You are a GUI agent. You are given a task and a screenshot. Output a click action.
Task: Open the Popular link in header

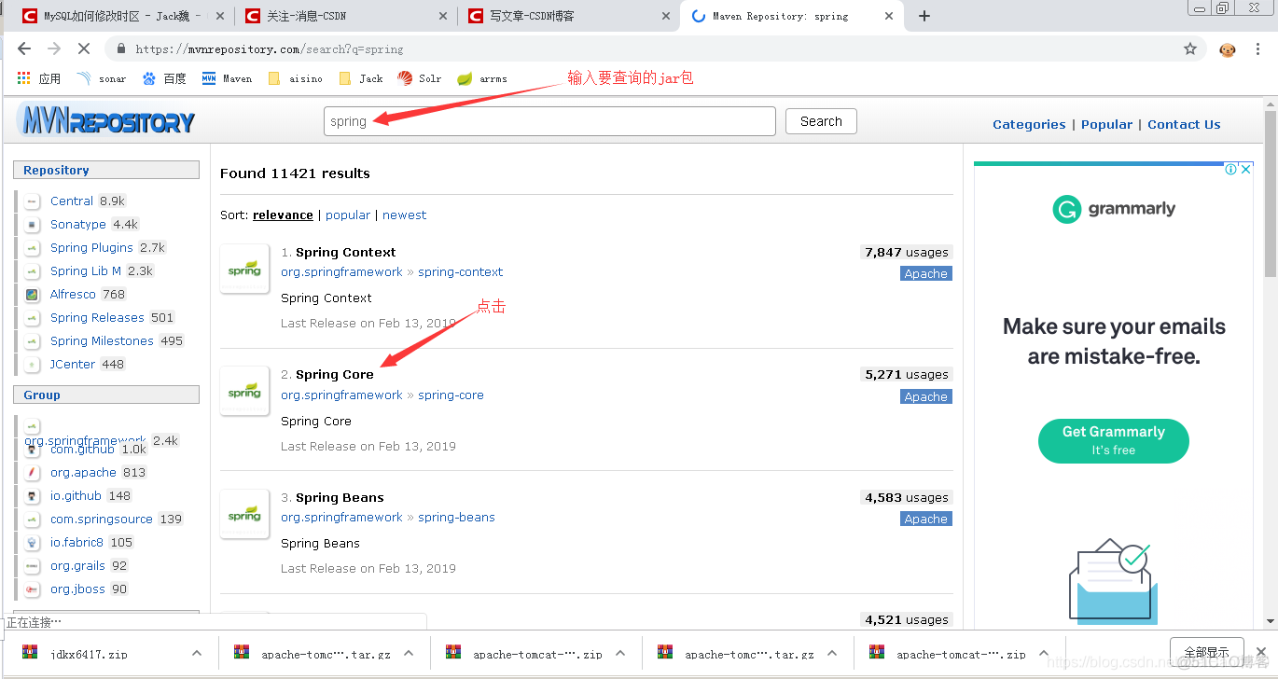pyautogui.click(x=1106, y=124)
